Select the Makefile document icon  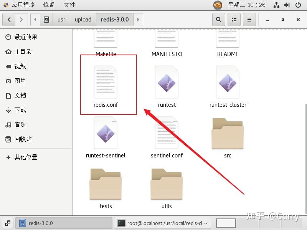[106, 38]
